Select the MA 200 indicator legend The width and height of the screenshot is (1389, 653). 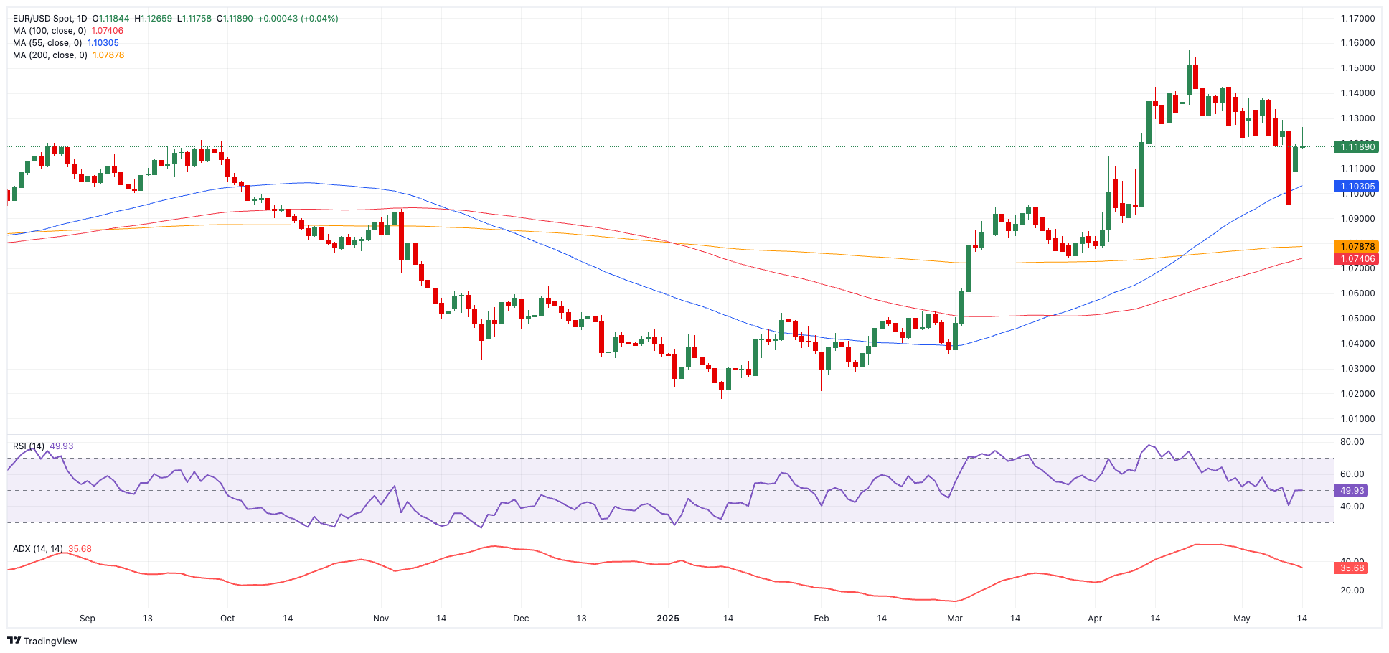49,55
